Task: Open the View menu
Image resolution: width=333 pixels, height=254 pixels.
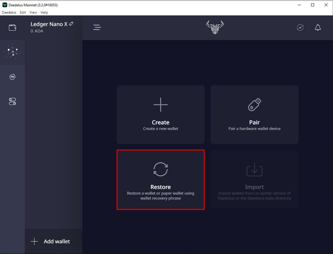Action: pos(33,12)
